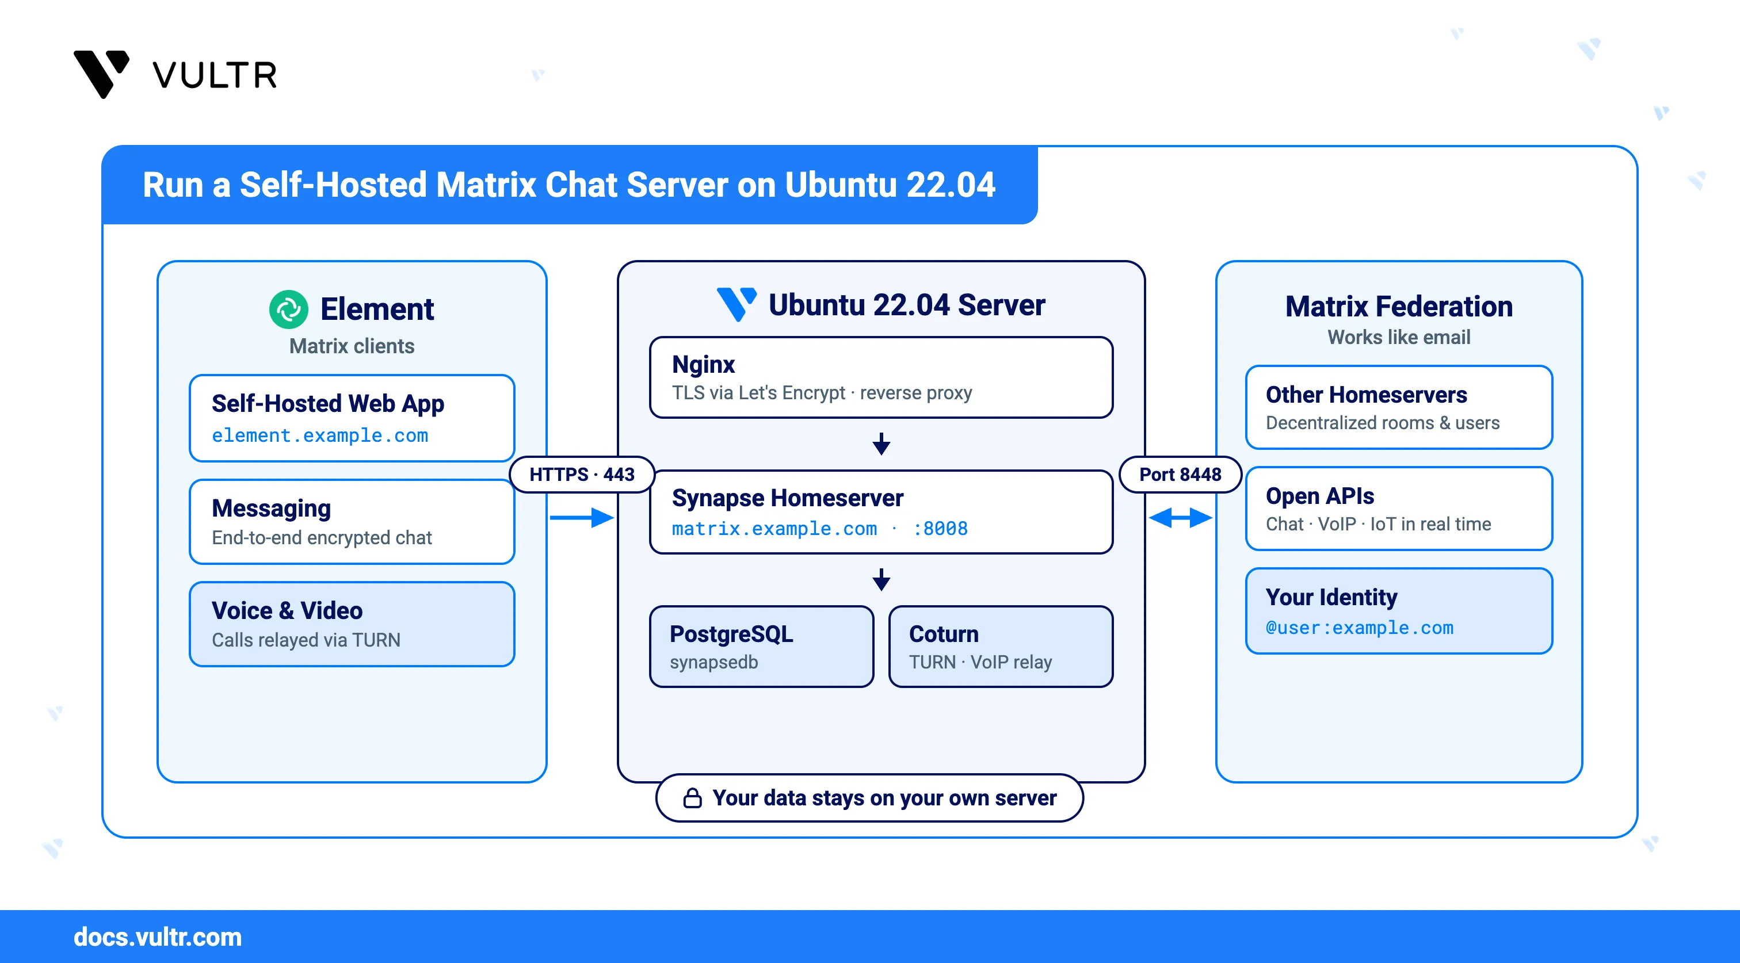This screenshot has width=1740, height=963.
Task: Click 'TLS via Let's Encrypt · reverse proxy' text
Action: (822, 392)
